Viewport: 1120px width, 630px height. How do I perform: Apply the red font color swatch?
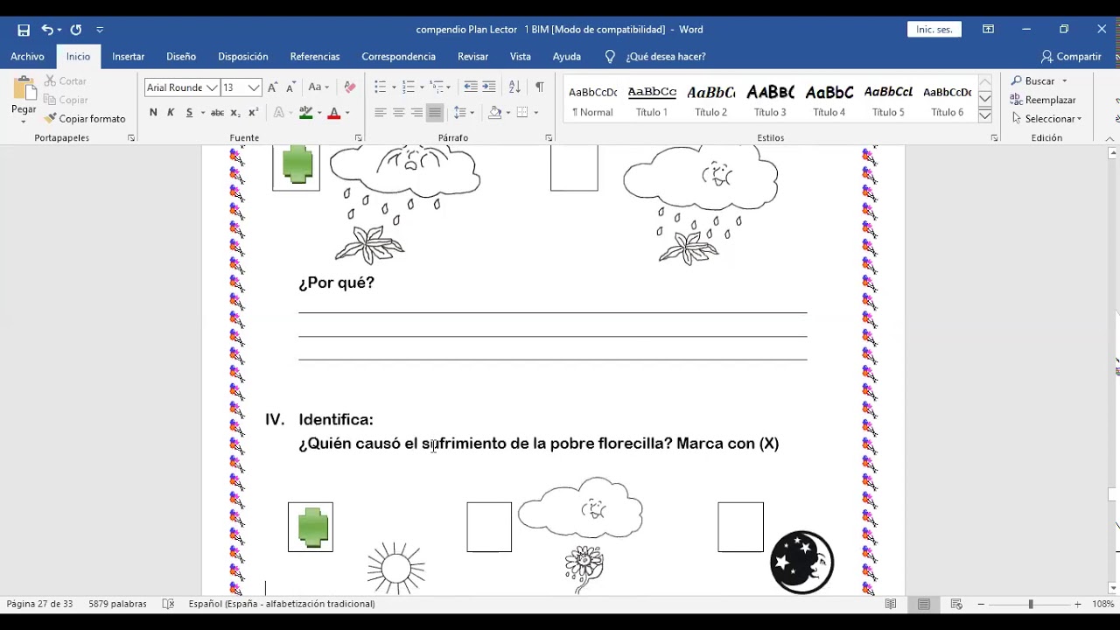[x=333, y=112]
